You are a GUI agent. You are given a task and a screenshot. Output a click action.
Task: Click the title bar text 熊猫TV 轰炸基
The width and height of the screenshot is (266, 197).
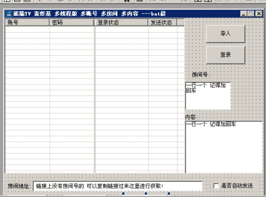pyautogui.click(x=32, y=14)
